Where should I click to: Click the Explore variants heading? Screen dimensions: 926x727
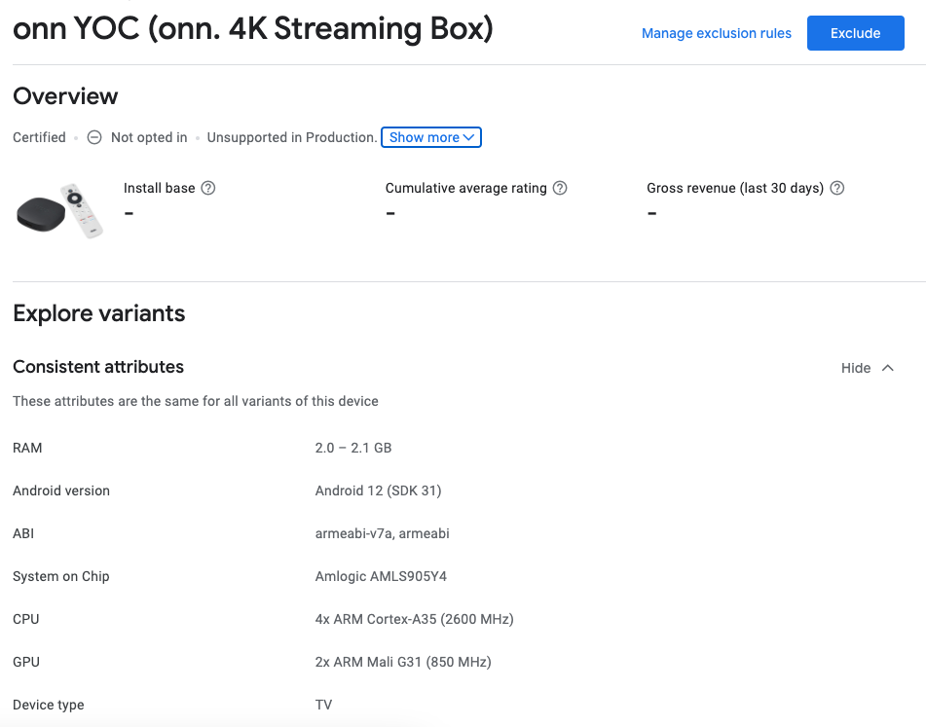point(98,313)
